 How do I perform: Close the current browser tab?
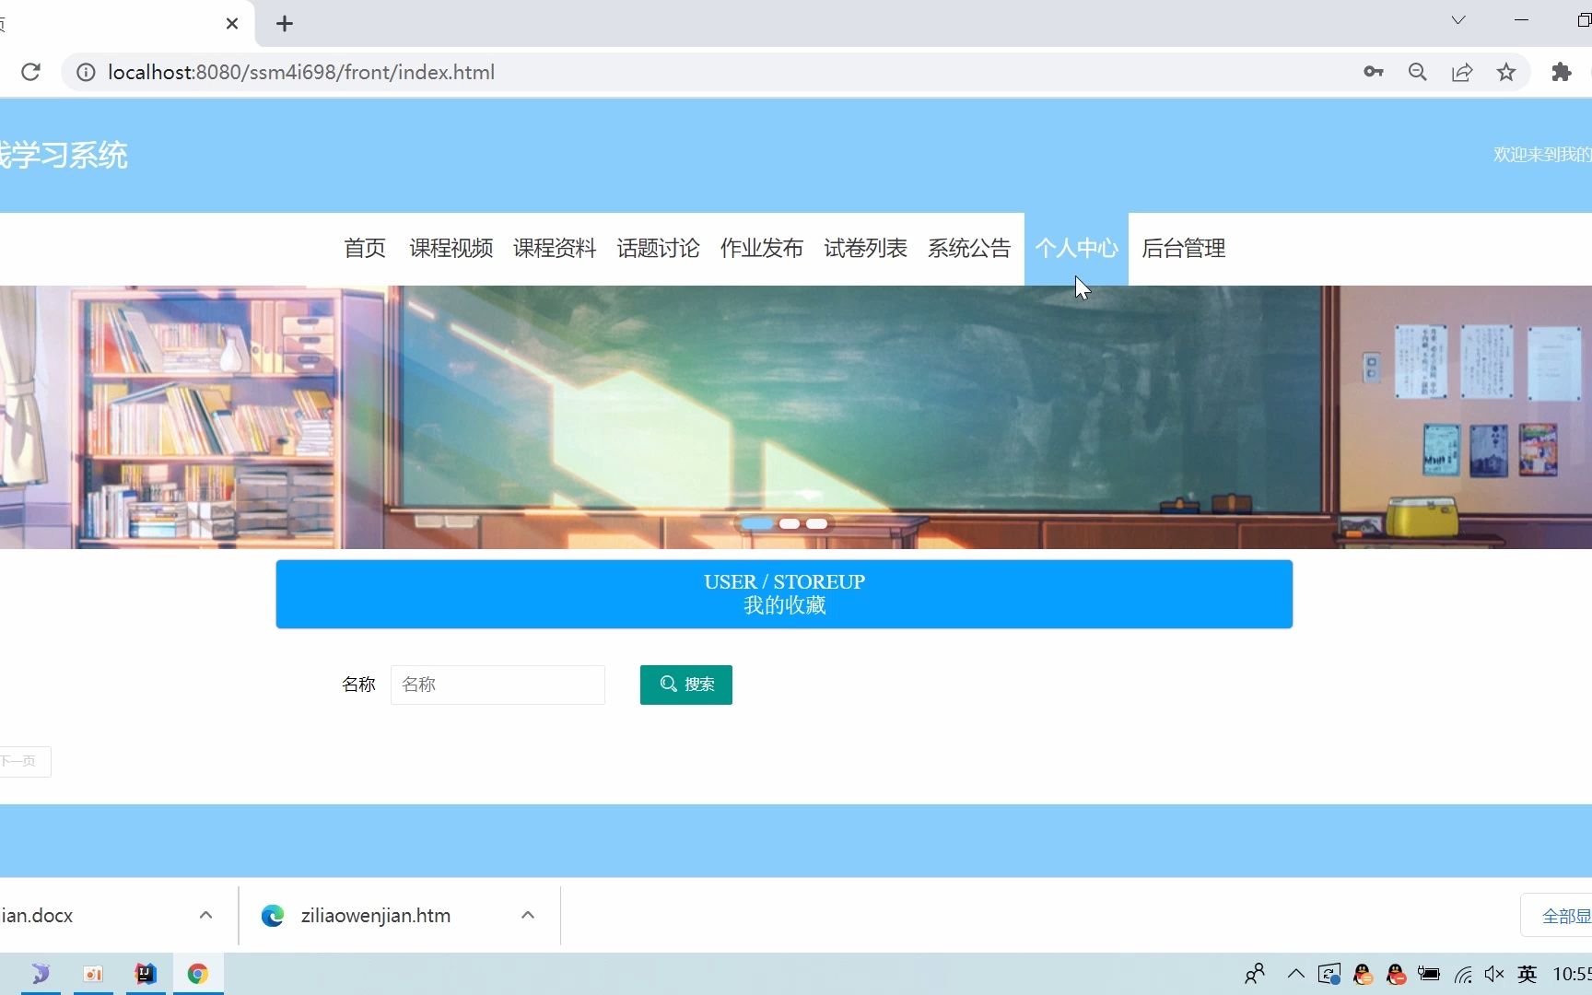point(232,24)
